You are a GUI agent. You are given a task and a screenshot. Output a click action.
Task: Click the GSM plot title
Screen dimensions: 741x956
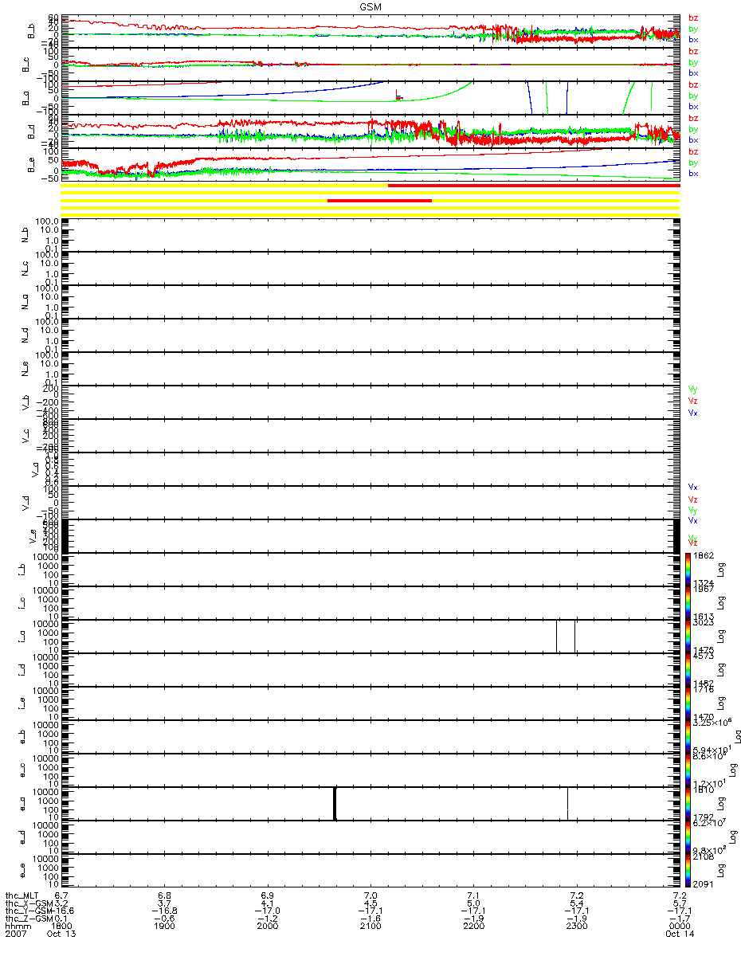tap(370, 6)
